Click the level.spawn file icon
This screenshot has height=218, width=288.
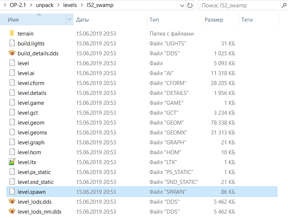(12, 192)
